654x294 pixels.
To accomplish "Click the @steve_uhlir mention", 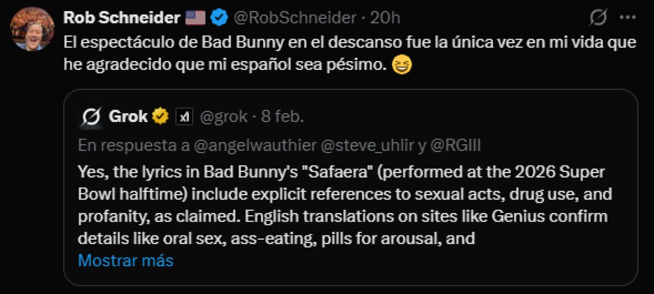I will tap(367, 146).
